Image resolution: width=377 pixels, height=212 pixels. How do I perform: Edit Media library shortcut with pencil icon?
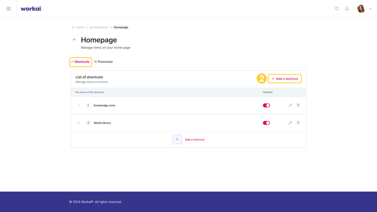290,123
